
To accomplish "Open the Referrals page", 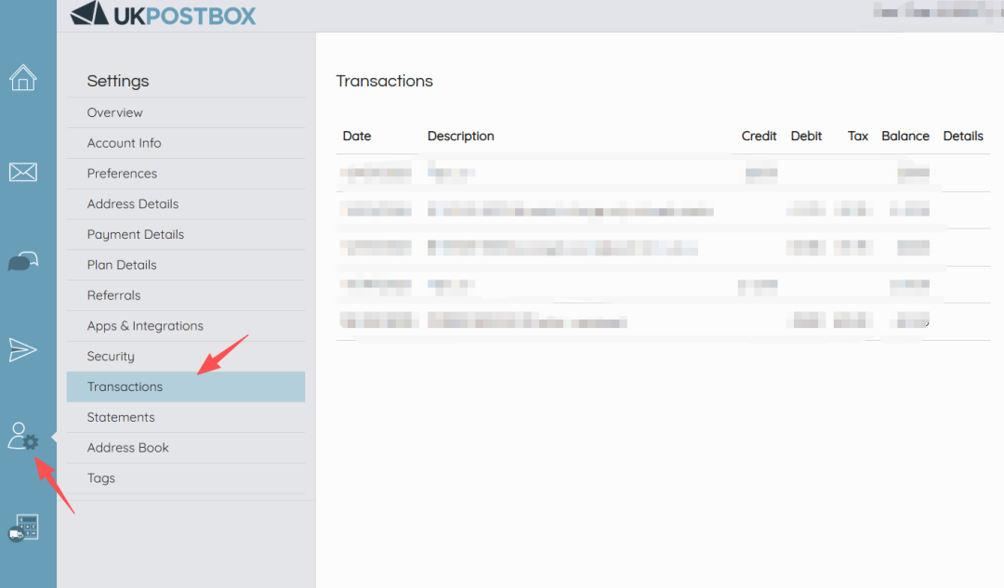I will pyautogui.click(x=114, y=295).
